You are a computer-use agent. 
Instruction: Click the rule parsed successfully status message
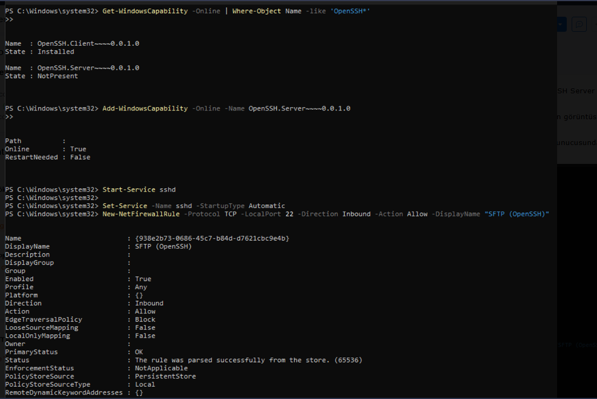[x=249, y=360]
